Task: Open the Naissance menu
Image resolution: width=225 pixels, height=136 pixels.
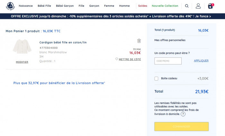Action: [x=26, y=6]
